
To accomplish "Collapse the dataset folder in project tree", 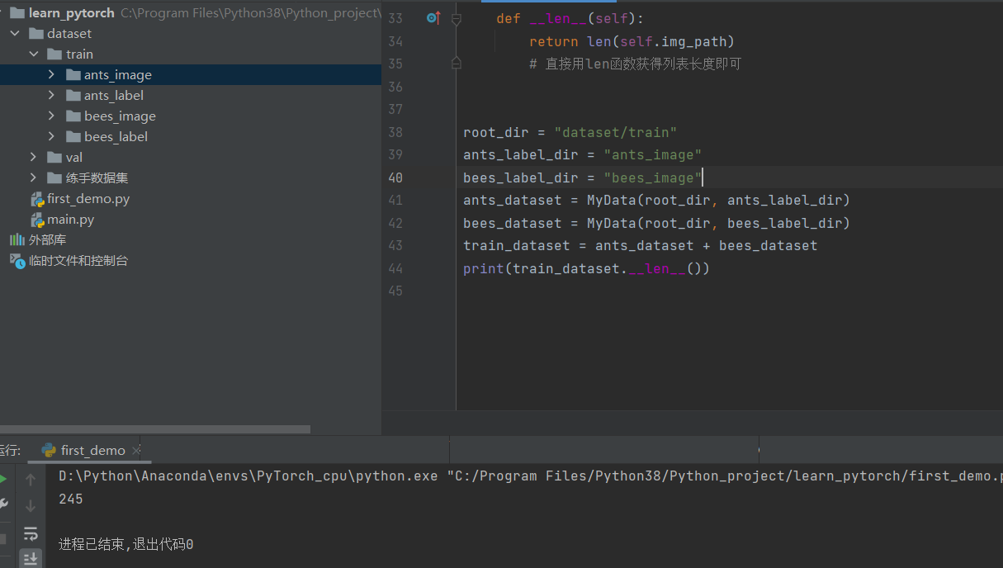I will coord(15,34).
